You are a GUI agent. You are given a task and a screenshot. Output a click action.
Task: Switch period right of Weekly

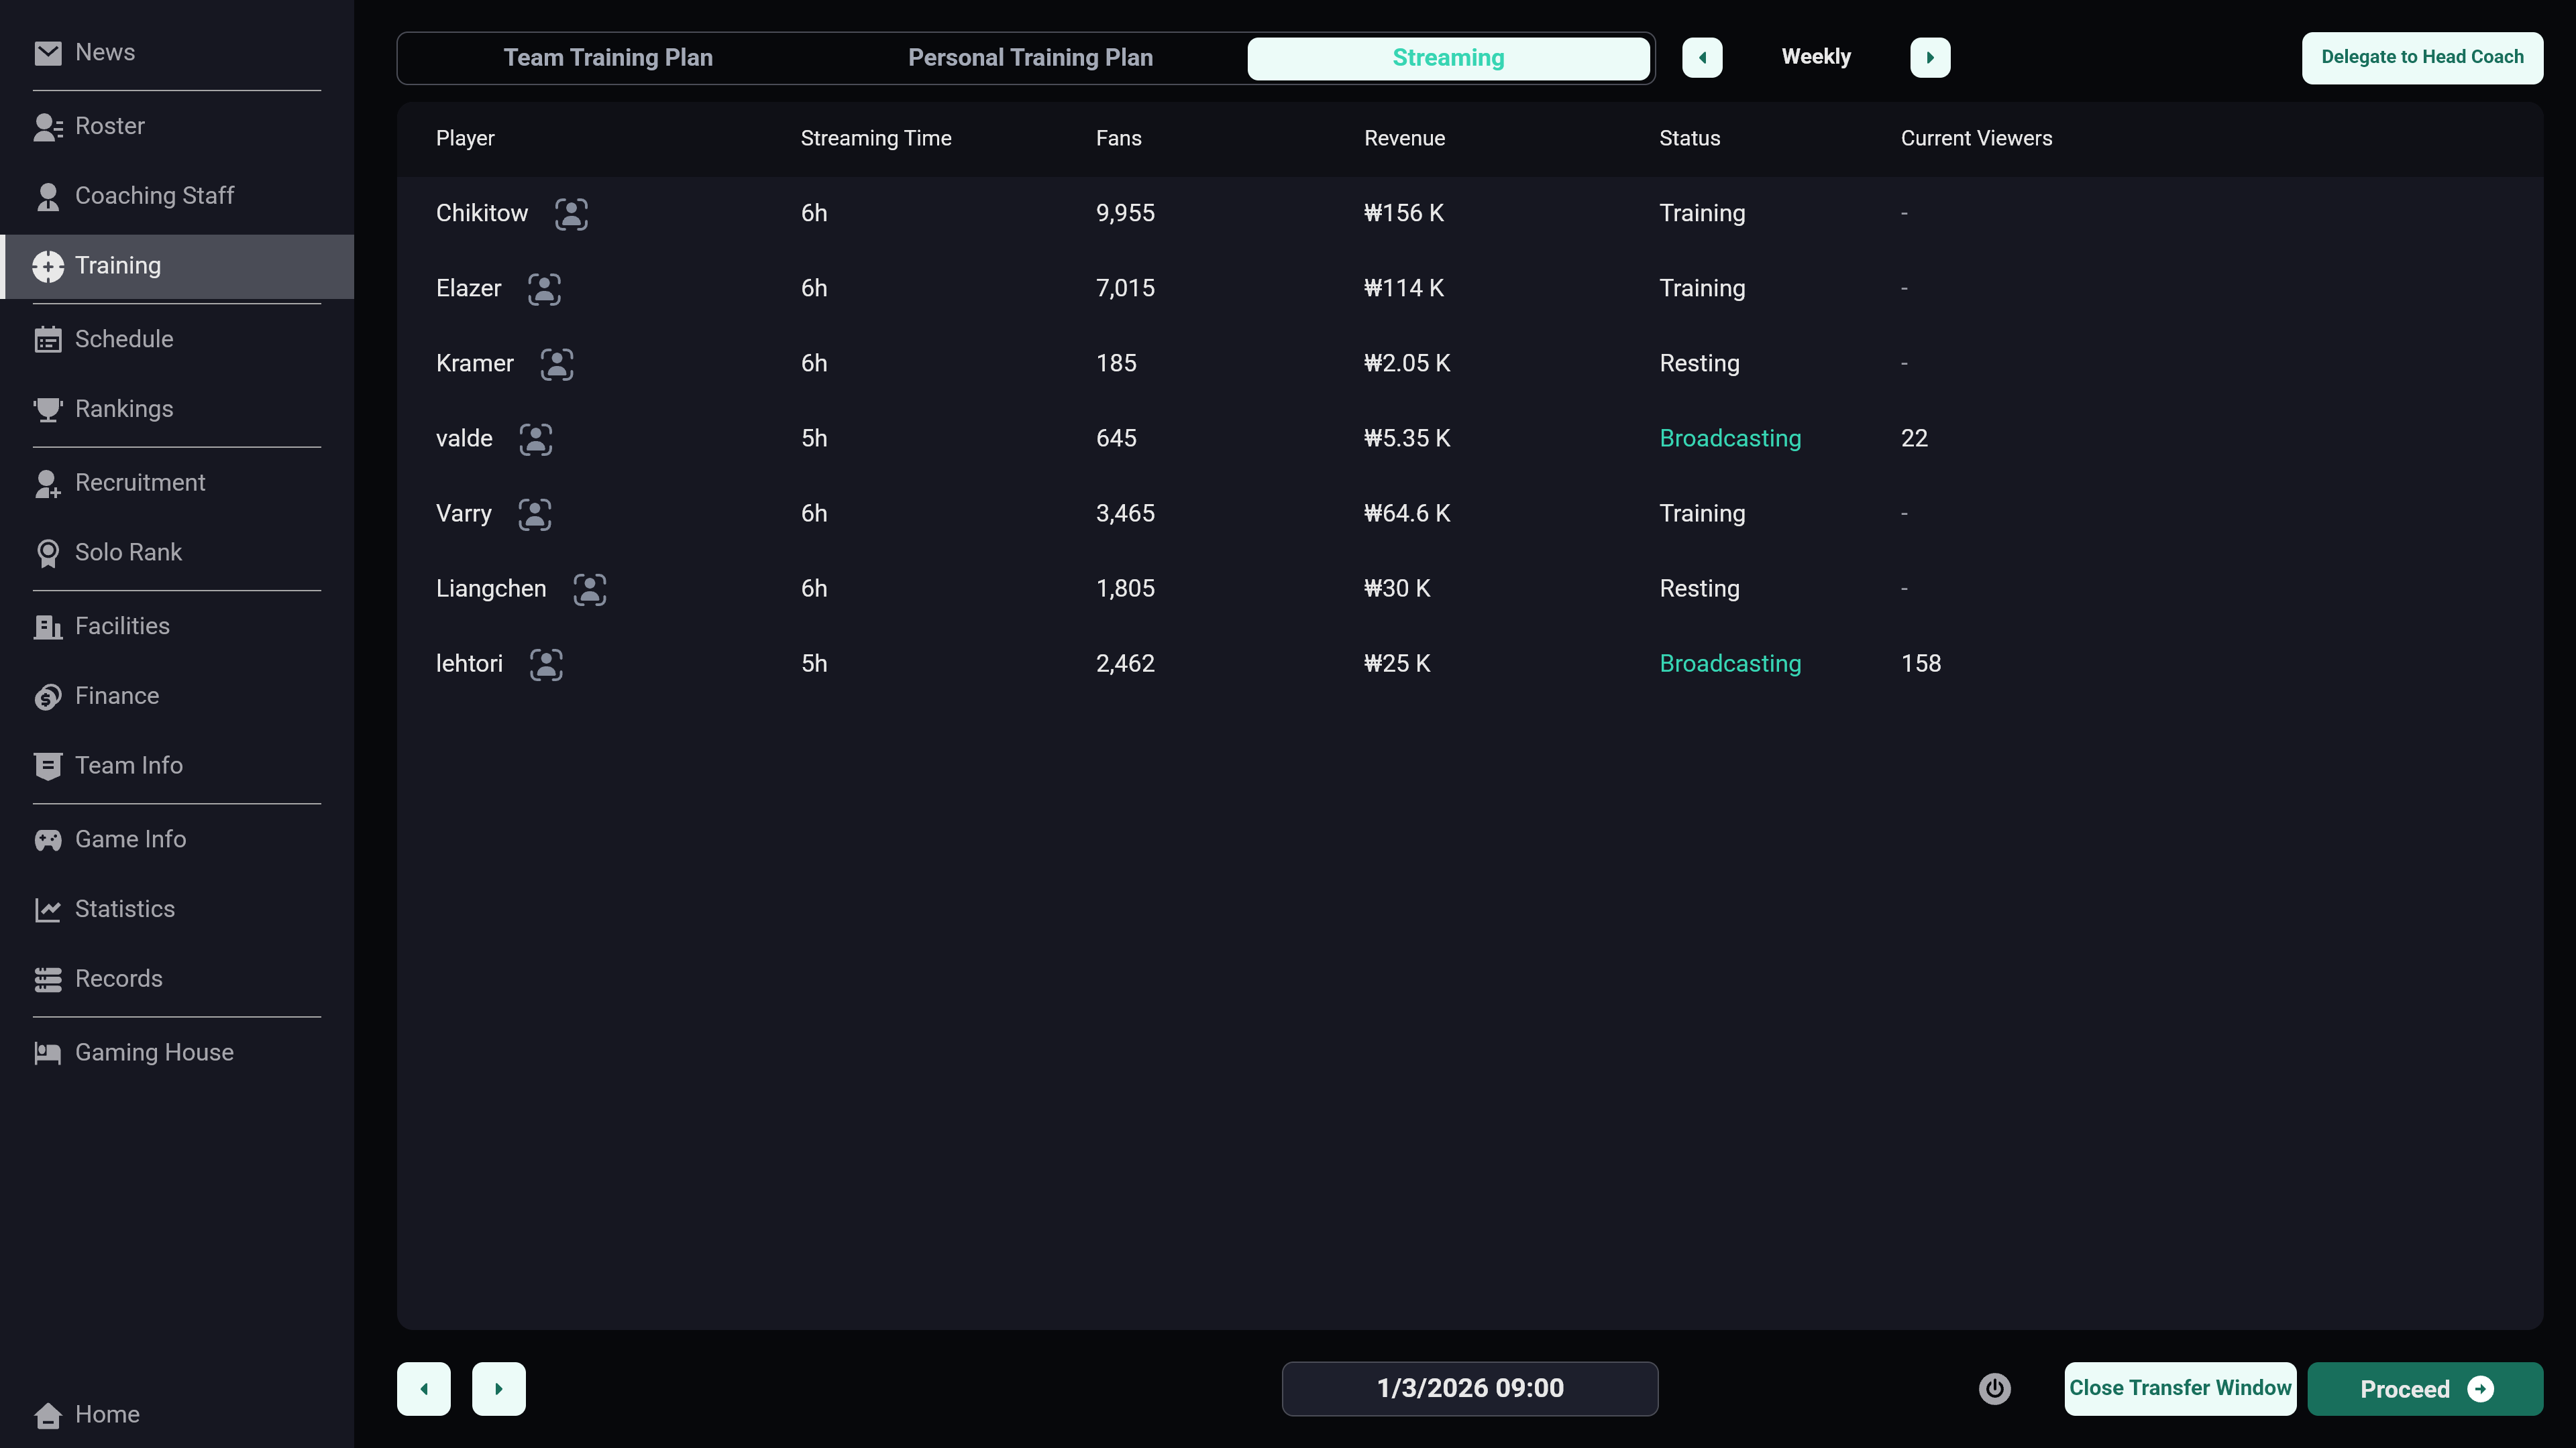tap(1930, 57)
